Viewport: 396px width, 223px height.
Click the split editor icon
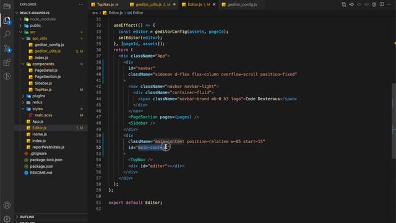pos(382,4)
